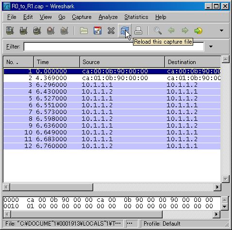The width and height of the screenshot is (232, 230).
Task: Expand toolbar overflow arrow
Action: 221,31
